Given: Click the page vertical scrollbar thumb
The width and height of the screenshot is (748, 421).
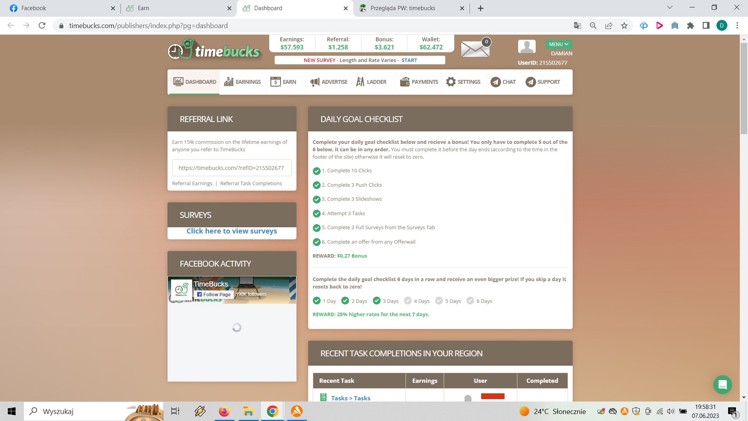Looking at the screenshot, I should click(x=744, y=89).
